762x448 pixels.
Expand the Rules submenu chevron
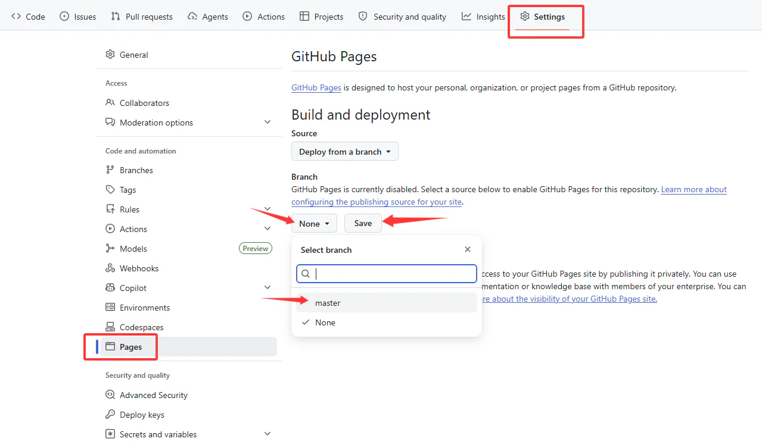[268, 209]
